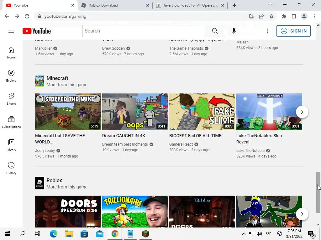The height and width of the screenshot is (240, 321).
Task: Open Markiplier channel link
Action: tap(43, 48)
